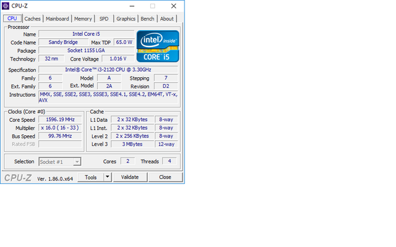Click the Name field 'Intel Core i5'
396x247 pixels.
87,34
